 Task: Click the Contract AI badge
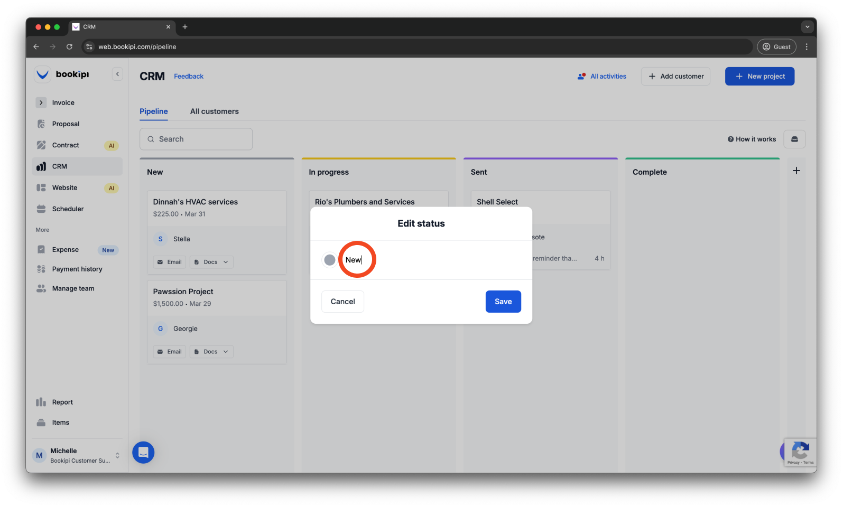tap(112, 146)
